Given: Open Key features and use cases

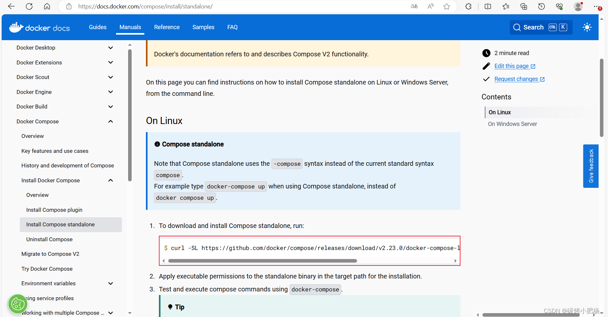Looking at the screenshot, I should (55, 151).
